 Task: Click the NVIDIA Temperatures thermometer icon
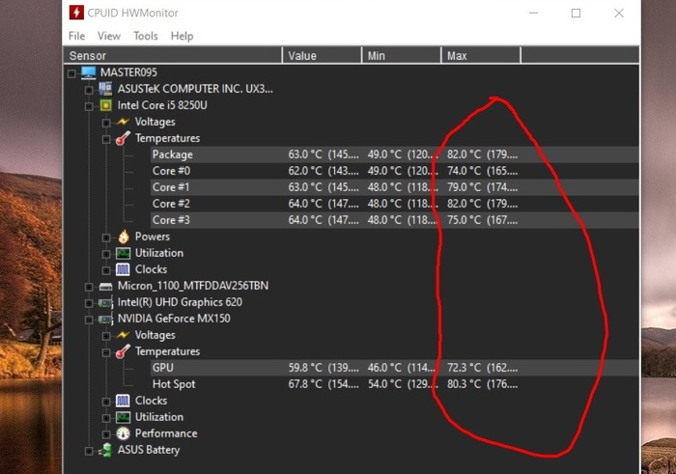[x=123, y=351]
